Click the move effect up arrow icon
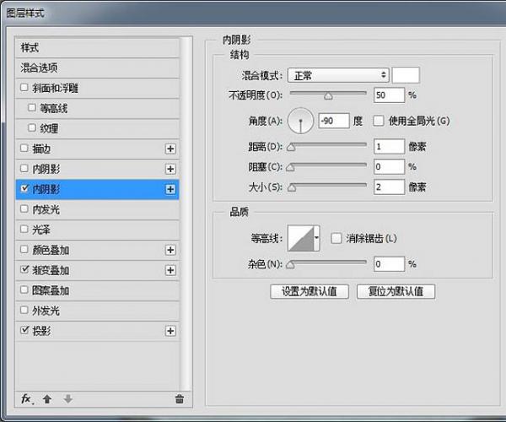This screenshot has height=422, width=506. 47,399
